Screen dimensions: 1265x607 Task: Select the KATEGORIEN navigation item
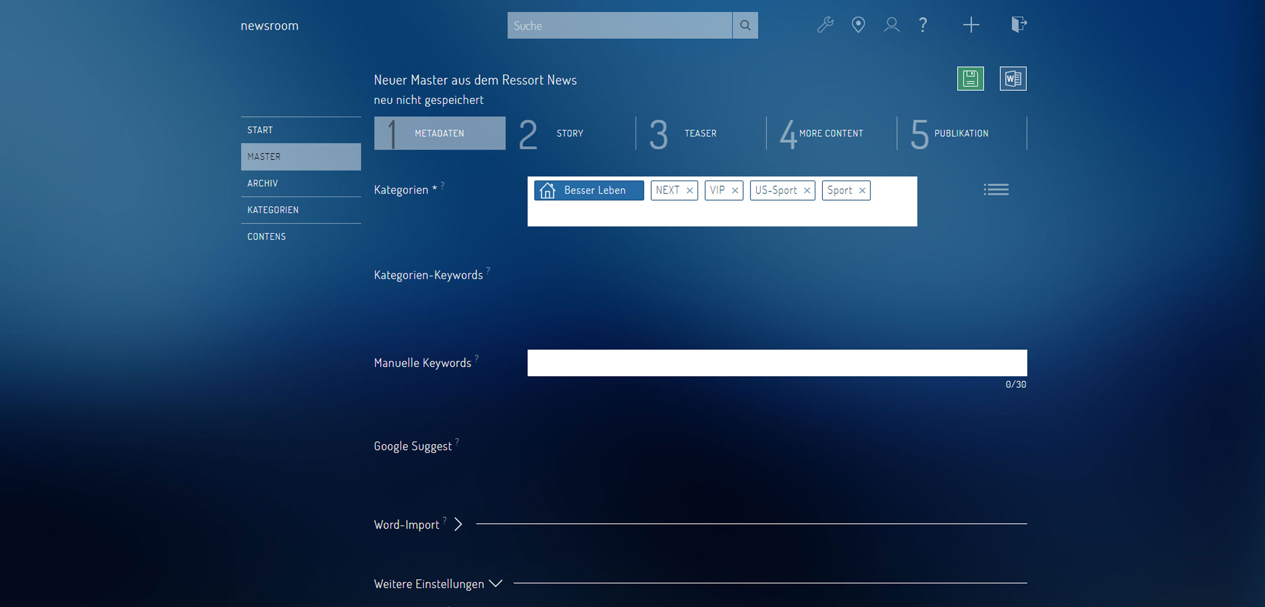[272, 209]
